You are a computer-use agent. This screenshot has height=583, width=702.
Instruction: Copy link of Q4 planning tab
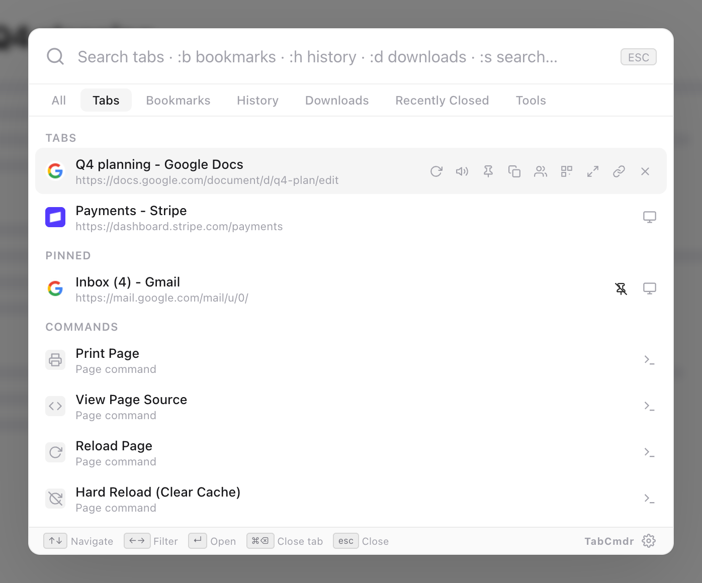pyautogui.click(x=619, y=171)
